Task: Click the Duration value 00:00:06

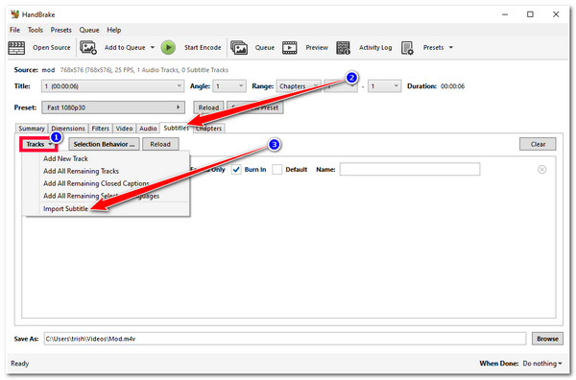Action: tap(452, 86)
